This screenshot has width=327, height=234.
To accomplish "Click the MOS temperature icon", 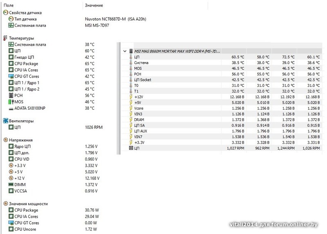I will point(11,102).
